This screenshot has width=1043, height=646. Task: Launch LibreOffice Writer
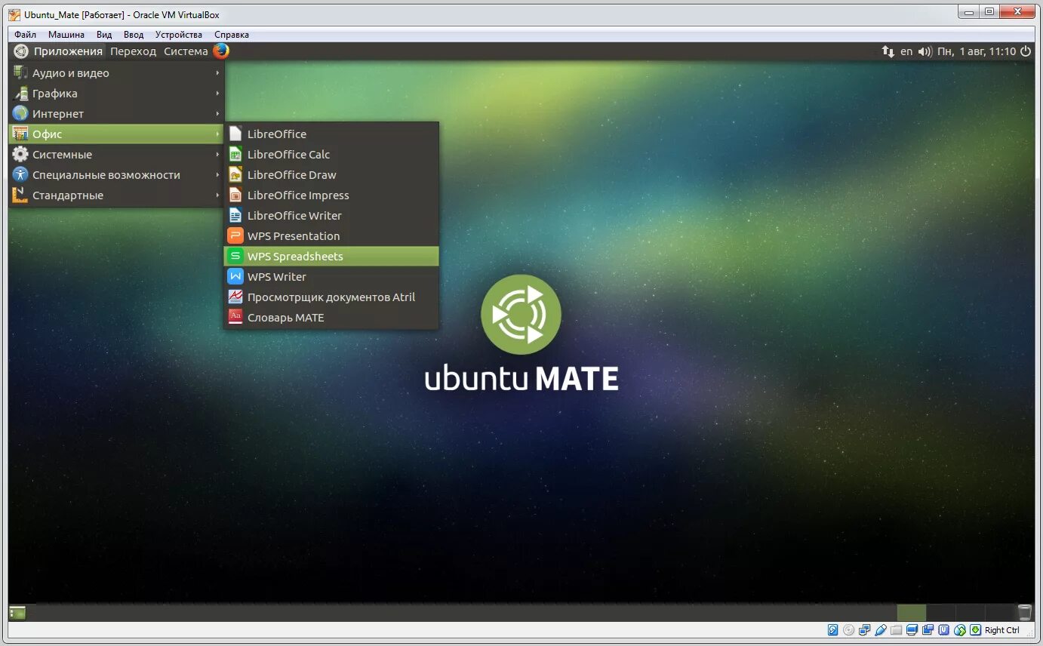coord(331,216)
